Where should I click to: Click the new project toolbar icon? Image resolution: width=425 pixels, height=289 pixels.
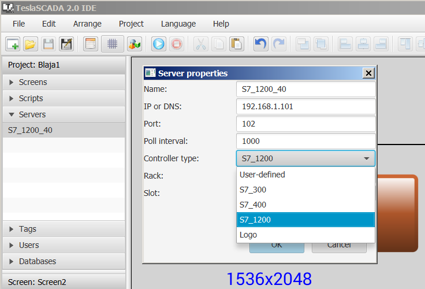(x=13, y=44)
